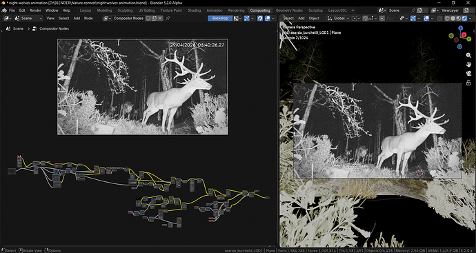
Task: Open the compositor Select menu
Action: [63, 18]
